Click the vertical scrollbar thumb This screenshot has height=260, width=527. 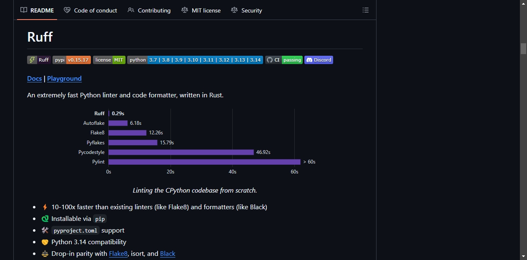coord(524,48)
